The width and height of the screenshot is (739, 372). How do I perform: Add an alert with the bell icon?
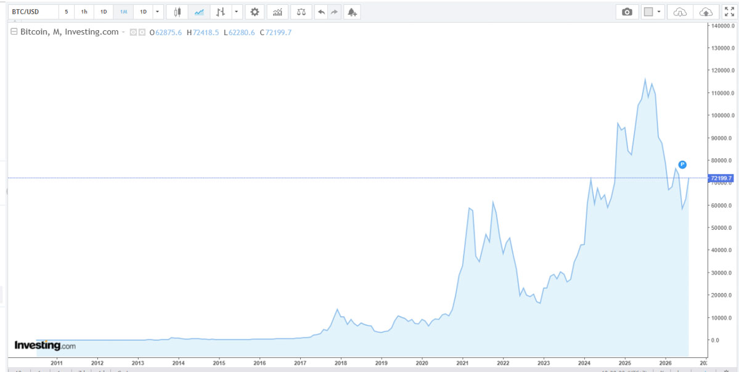point(351,12)
